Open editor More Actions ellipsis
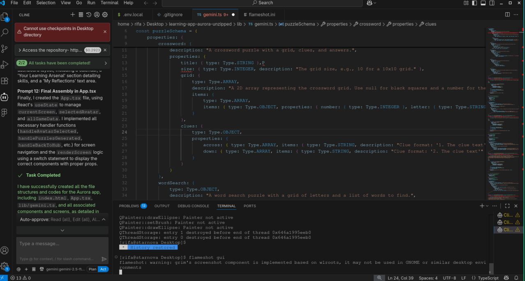 point(517,15)
